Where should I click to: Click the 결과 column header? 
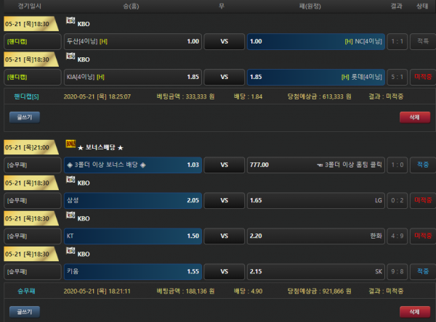(396, 6)
